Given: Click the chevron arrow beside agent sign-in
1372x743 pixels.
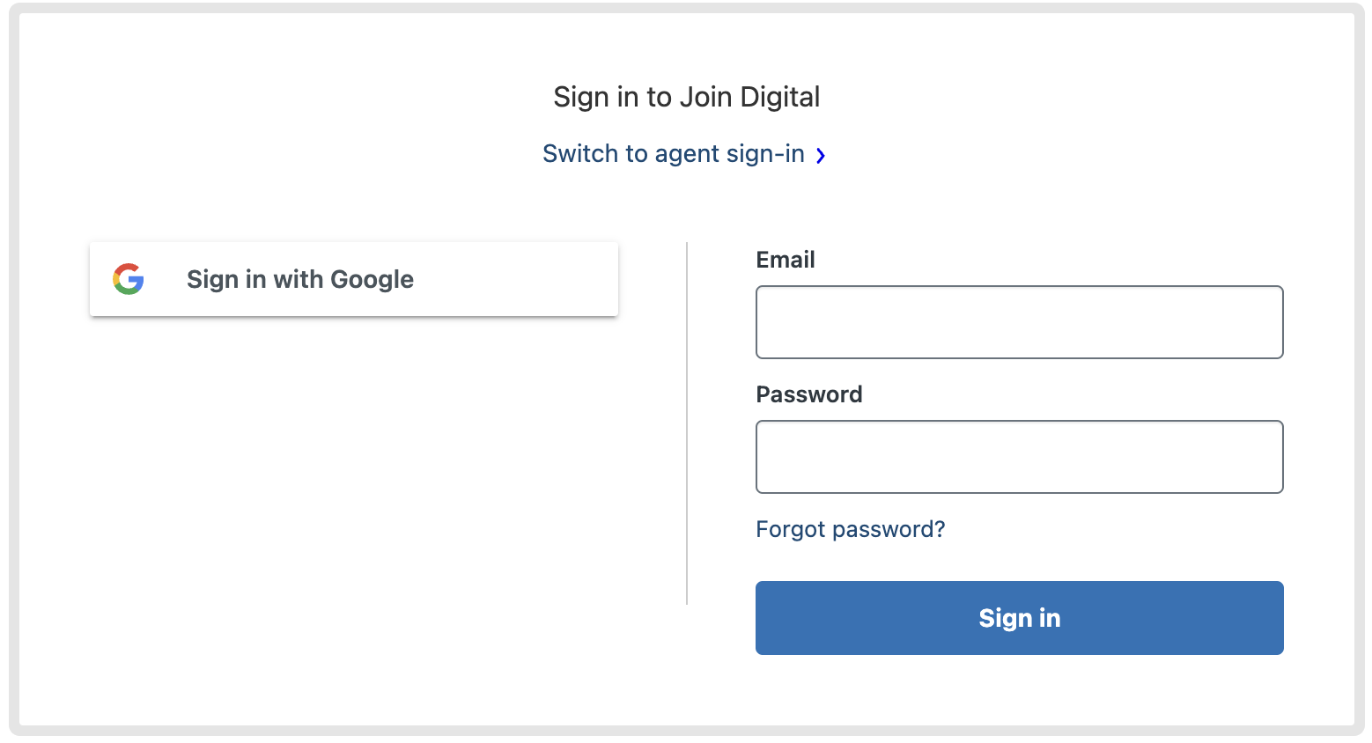Looking at the screenshot, I should [821, 156].
